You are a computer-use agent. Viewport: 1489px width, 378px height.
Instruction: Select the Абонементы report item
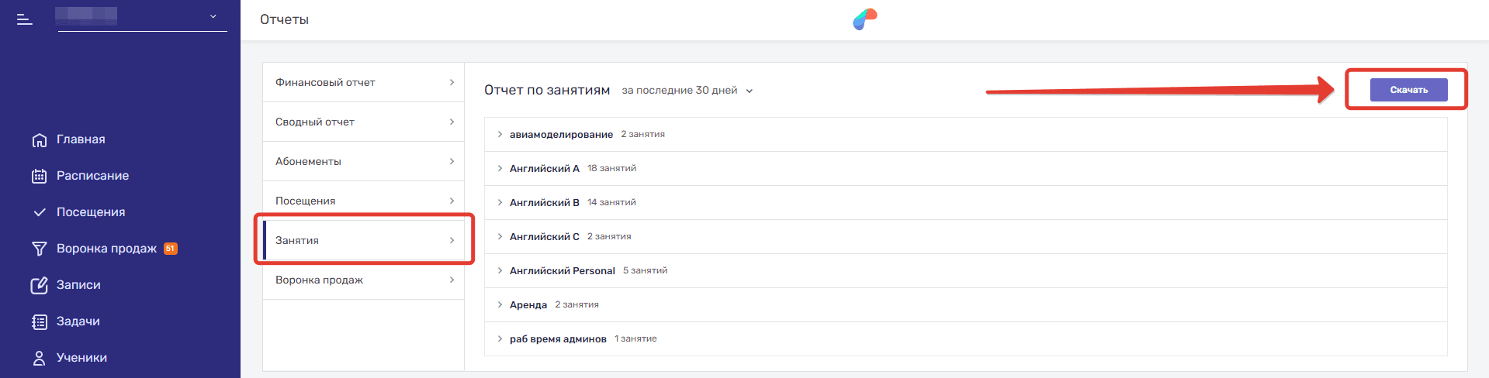tap(363, 161)
